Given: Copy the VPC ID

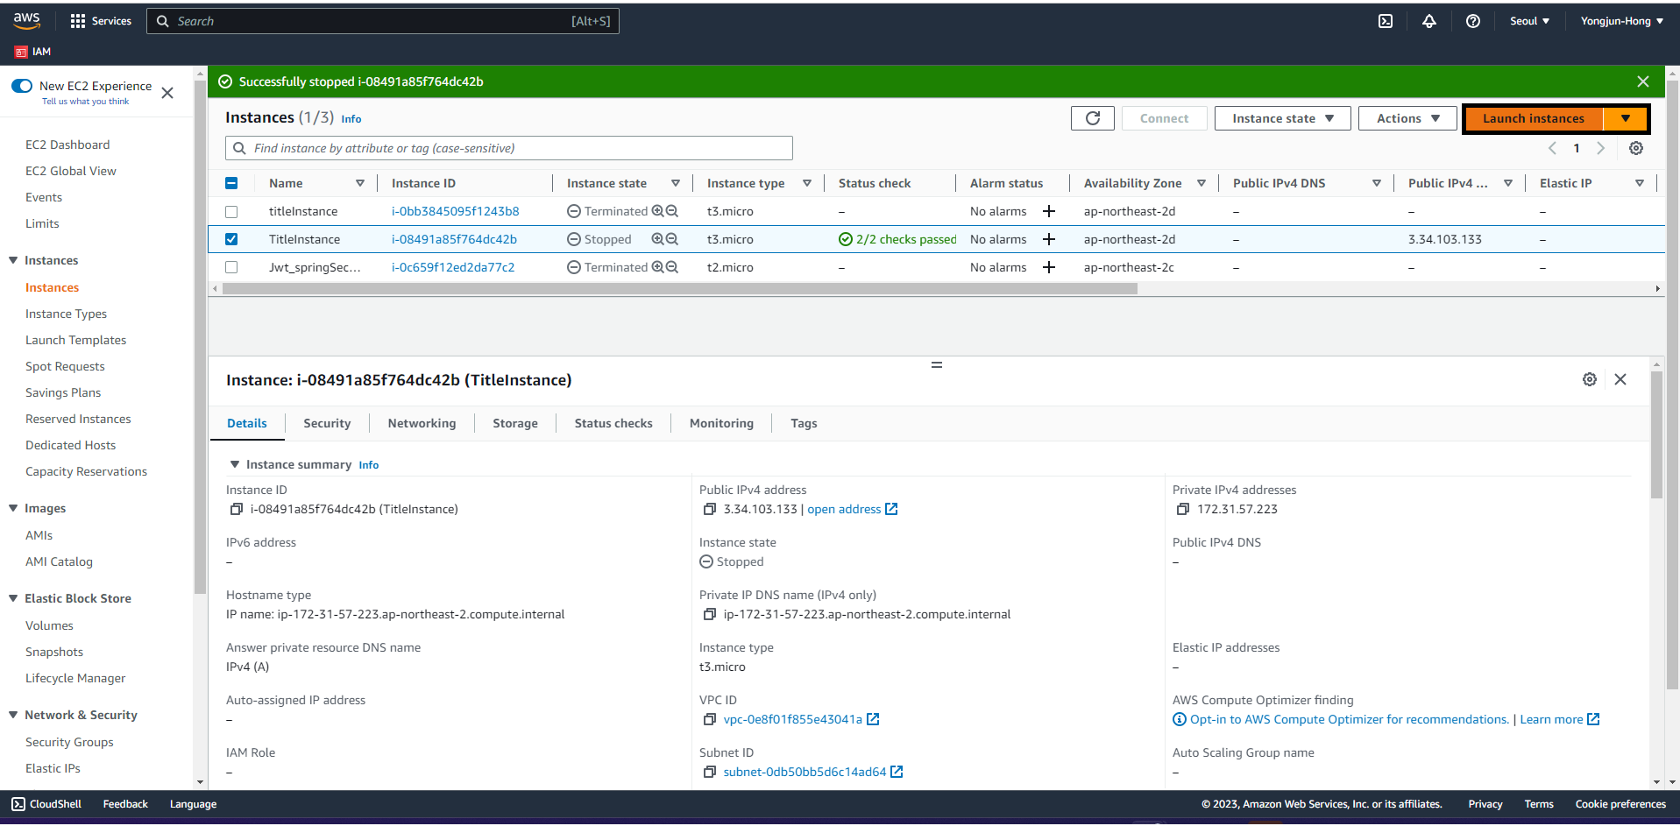Looking at the screenshot, I should (710, 719).
